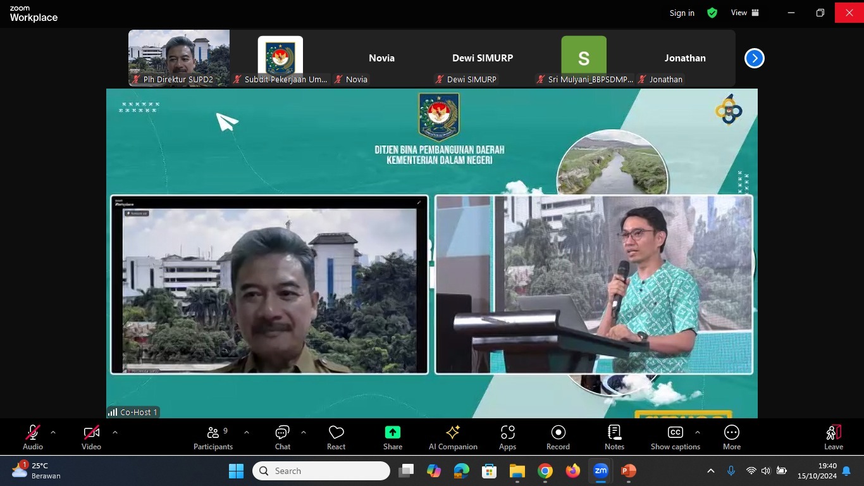Select Plh Direktur SUPD2 video thumbnail
864x486 pixels.
pos(179,58)
